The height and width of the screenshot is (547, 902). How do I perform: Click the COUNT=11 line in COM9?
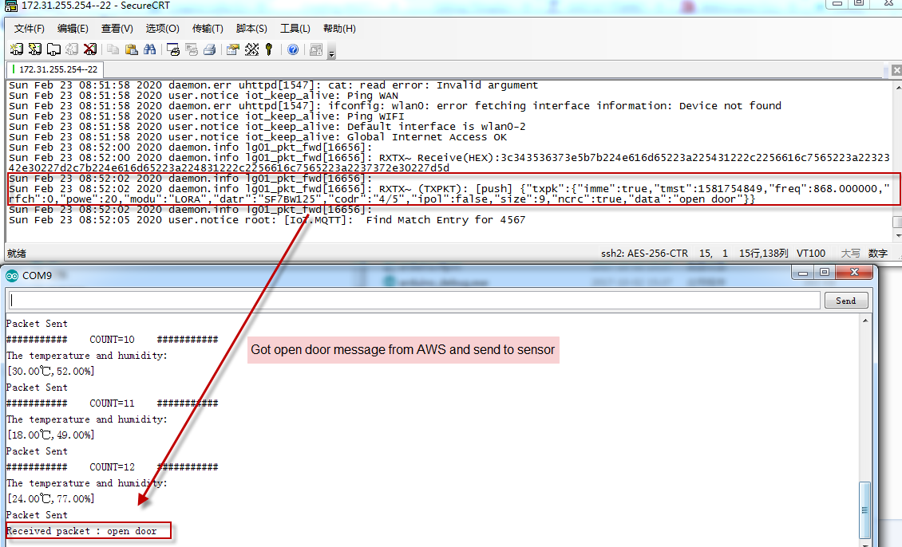(113, 403)
